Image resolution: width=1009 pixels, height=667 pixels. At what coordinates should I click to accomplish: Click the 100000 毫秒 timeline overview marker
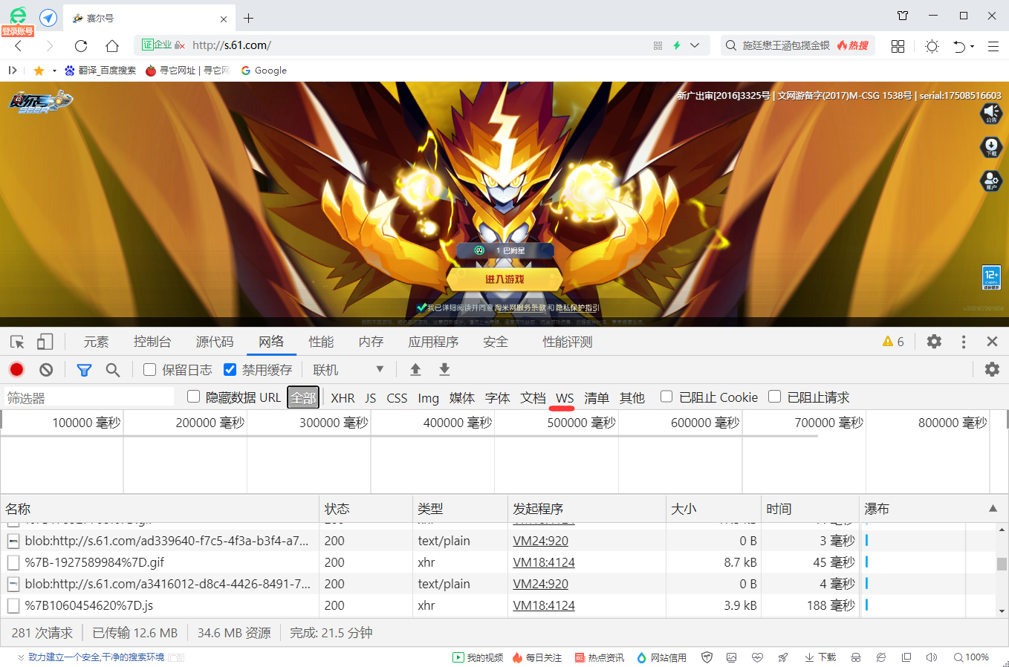(x=86, y=423)
